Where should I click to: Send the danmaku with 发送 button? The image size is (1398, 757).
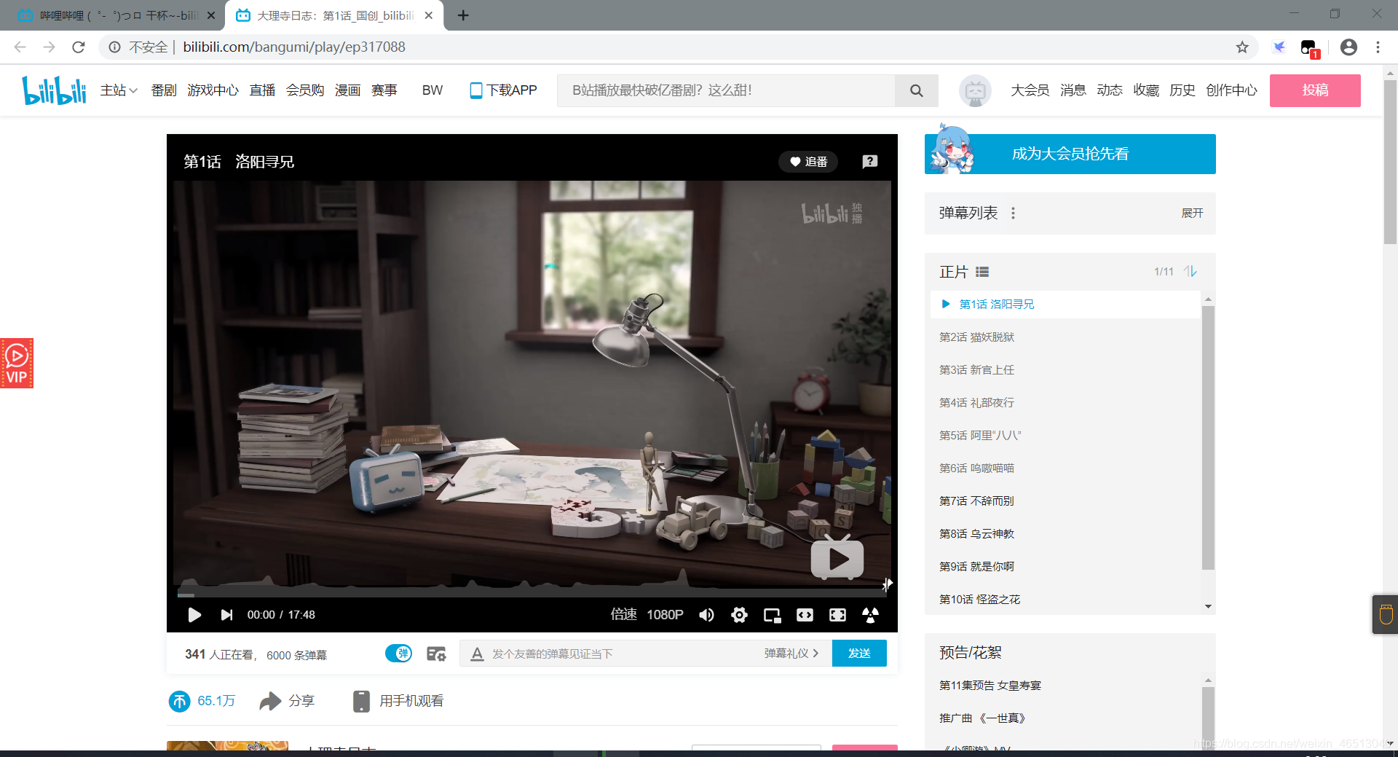(859, 654)
